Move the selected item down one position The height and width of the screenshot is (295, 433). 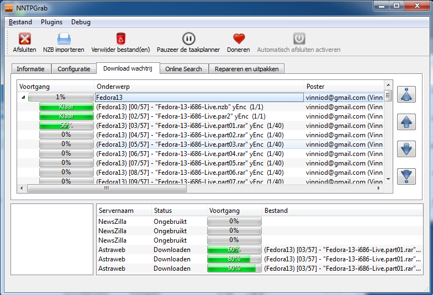click(406, 149)
